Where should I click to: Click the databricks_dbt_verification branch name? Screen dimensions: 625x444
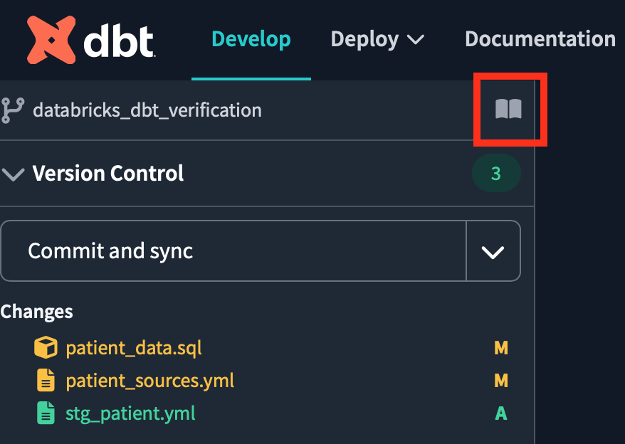(147, 110)
